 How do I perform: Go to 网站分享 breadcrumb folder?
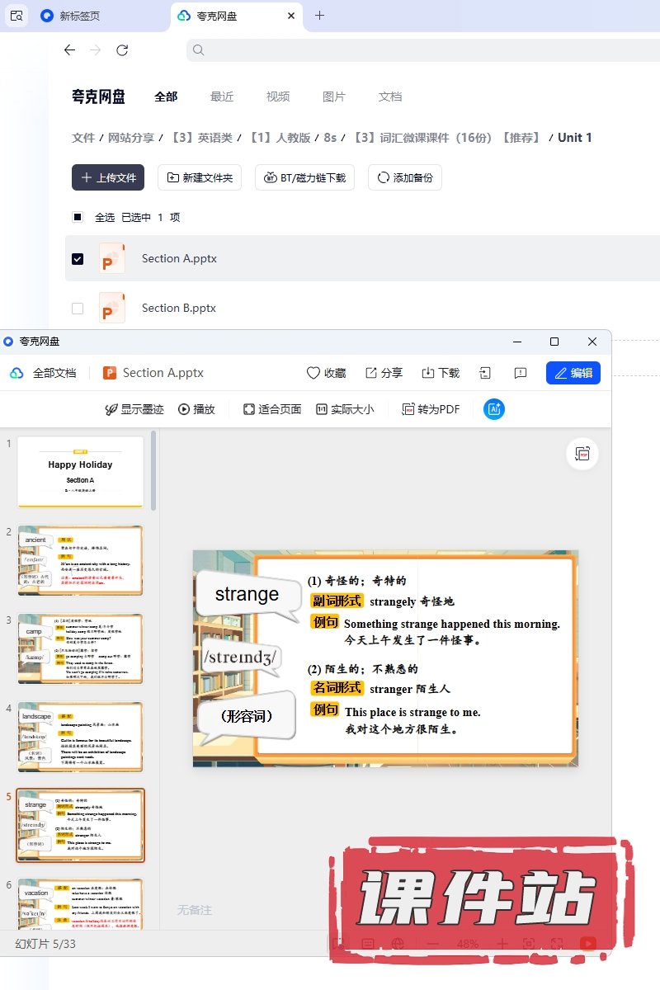pyautogui.click(x=131, y=138)
